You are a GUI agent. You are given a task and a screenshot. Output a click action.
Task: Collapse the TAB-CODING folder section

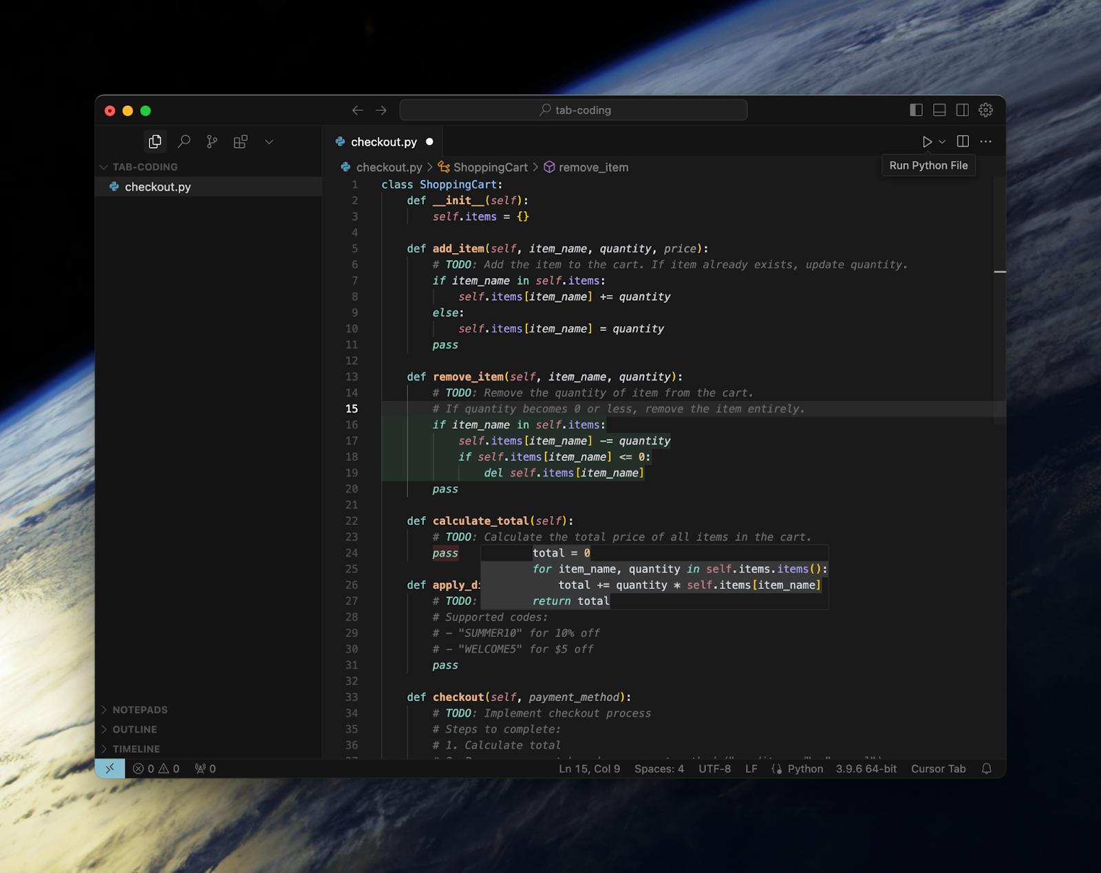coord(145,167)
